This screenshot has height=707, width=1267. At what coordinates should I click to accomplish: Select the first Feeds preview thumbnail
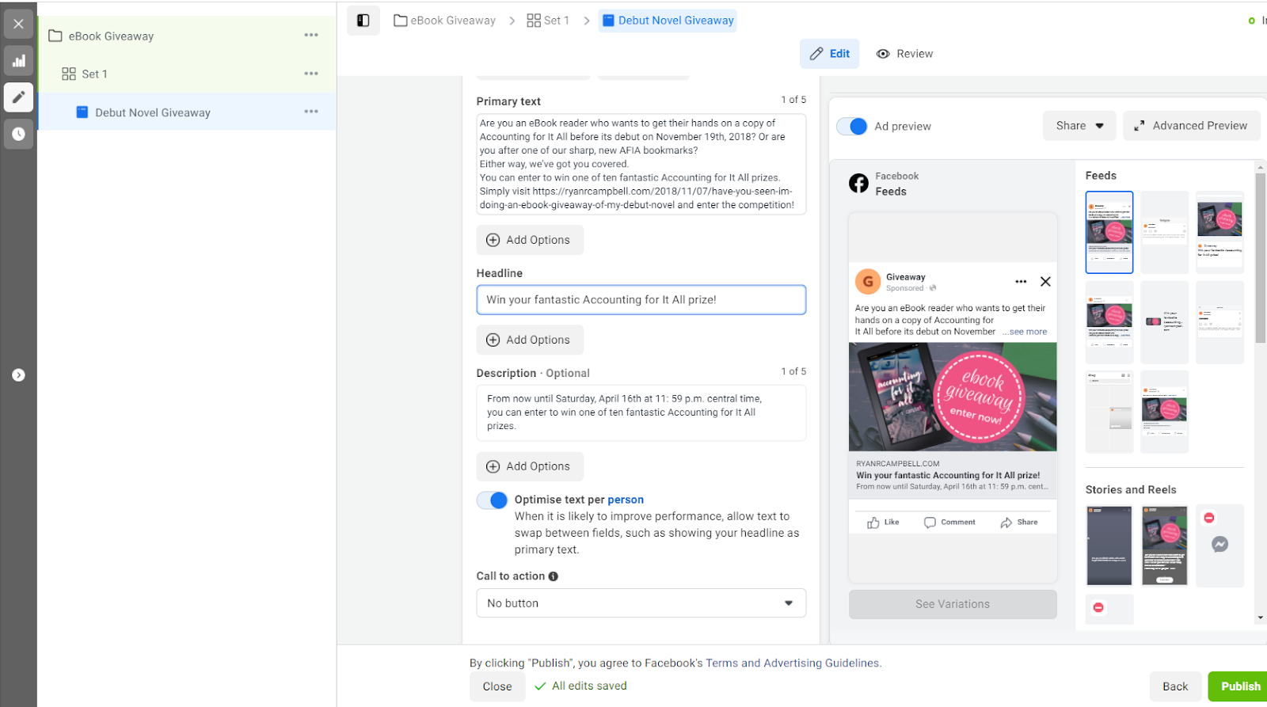[1109, 232]
